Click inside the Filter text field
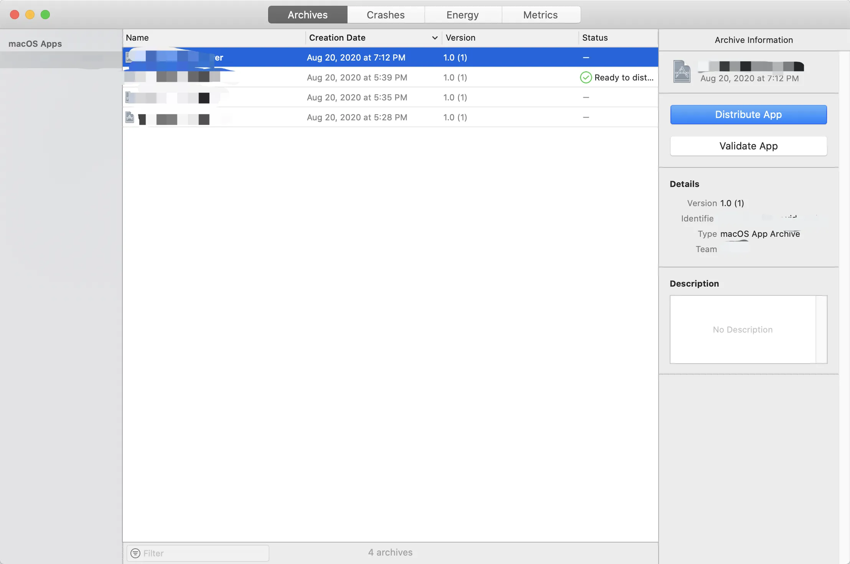850x564 pixels. click(198, 553)
